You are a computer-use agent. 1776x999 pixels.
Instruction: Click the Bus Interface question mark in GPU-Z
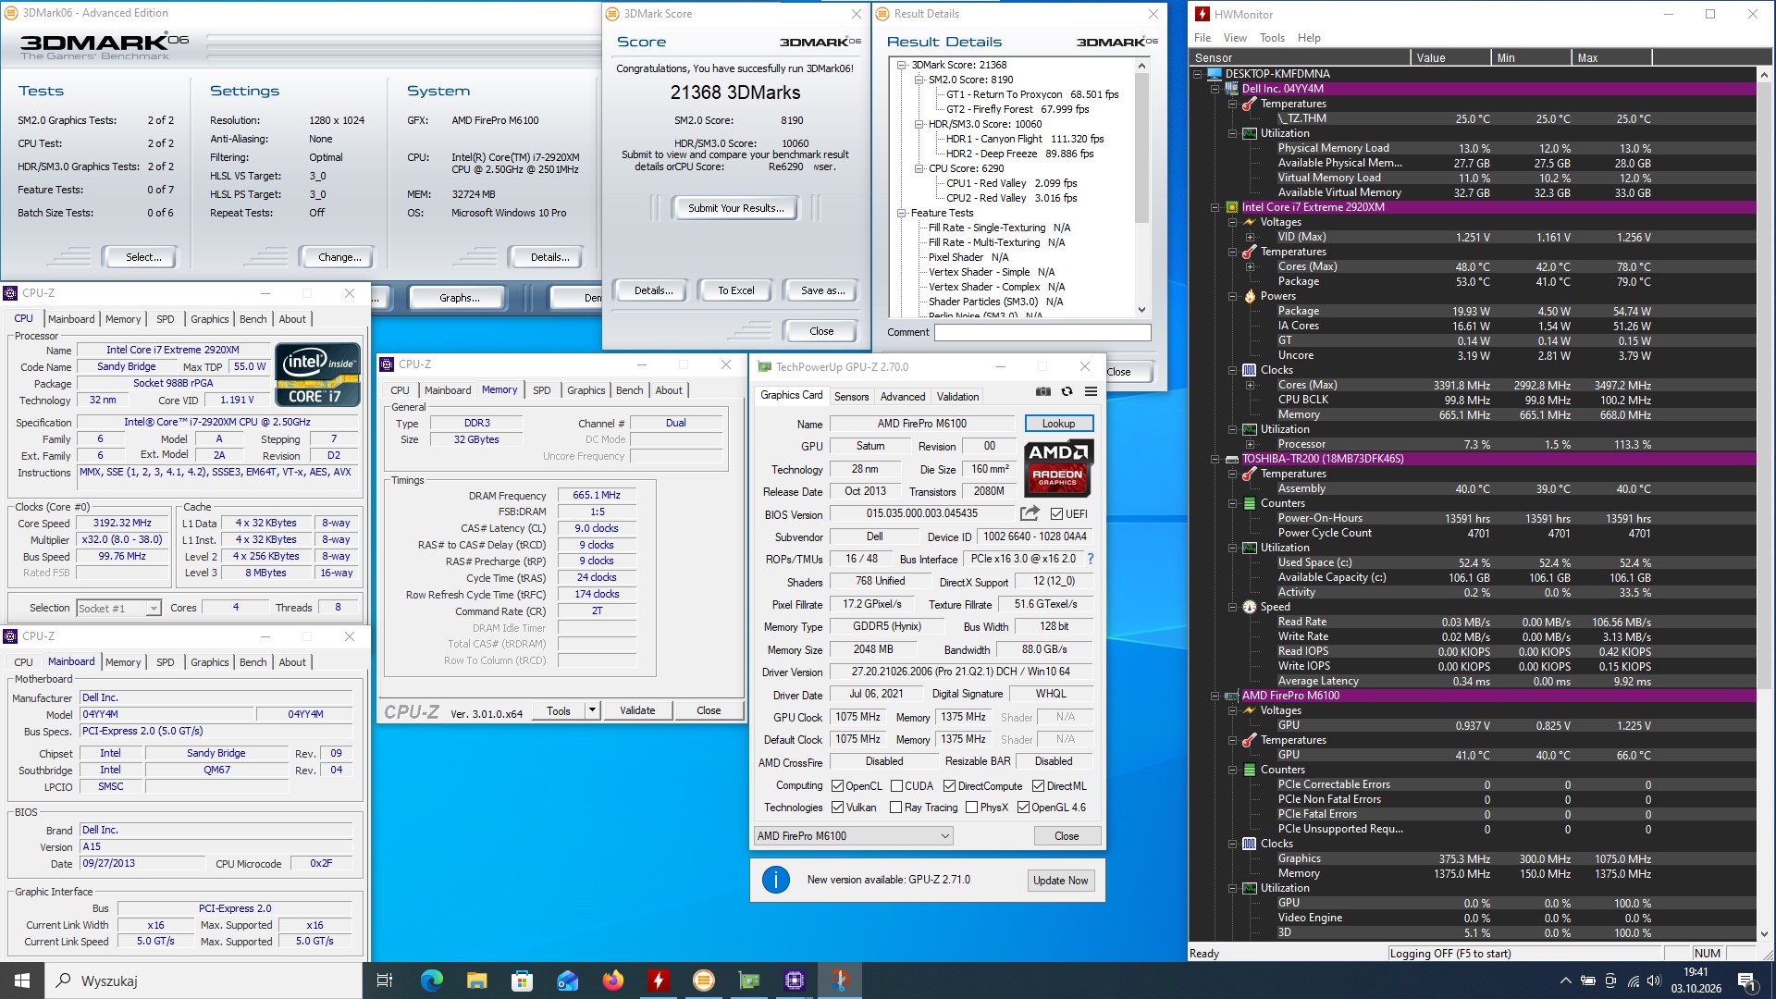1091,559
